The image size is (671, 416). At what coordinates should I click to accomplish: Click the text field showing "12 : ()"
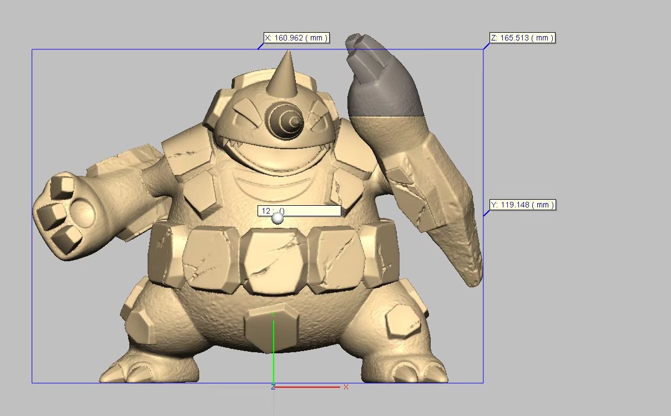tap(299, 211)
